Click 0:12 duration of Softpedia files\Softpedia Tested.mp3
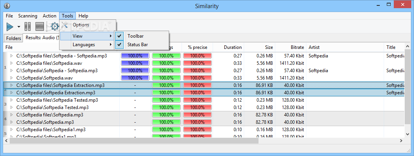This screenshot has height=156, width=414. point(238,100)
